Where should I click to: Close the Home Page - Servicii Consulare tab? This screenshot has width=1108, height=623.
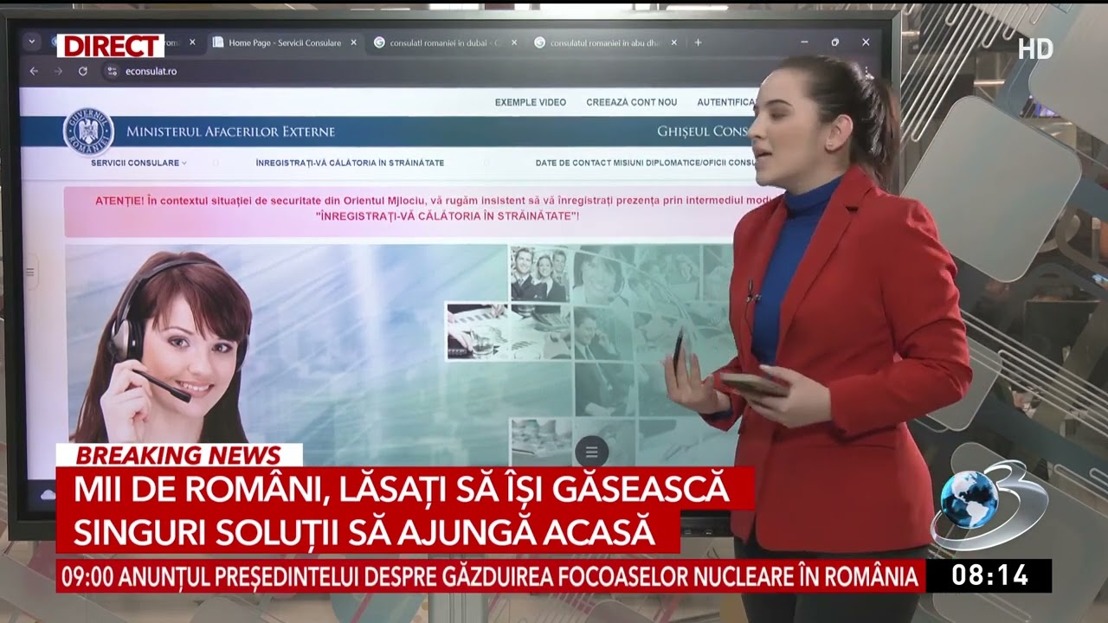coord(353,42)
